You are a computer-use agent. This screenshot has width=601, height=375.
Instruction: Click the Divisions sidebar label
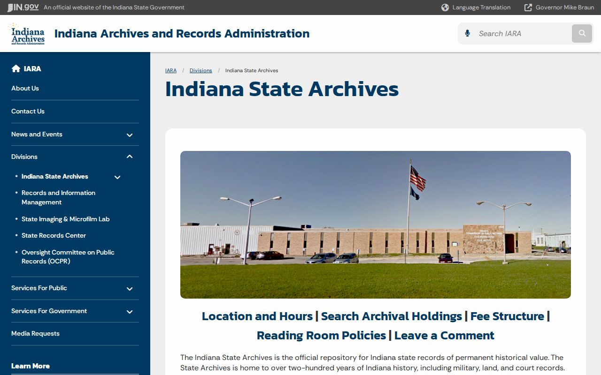(24, 157)
